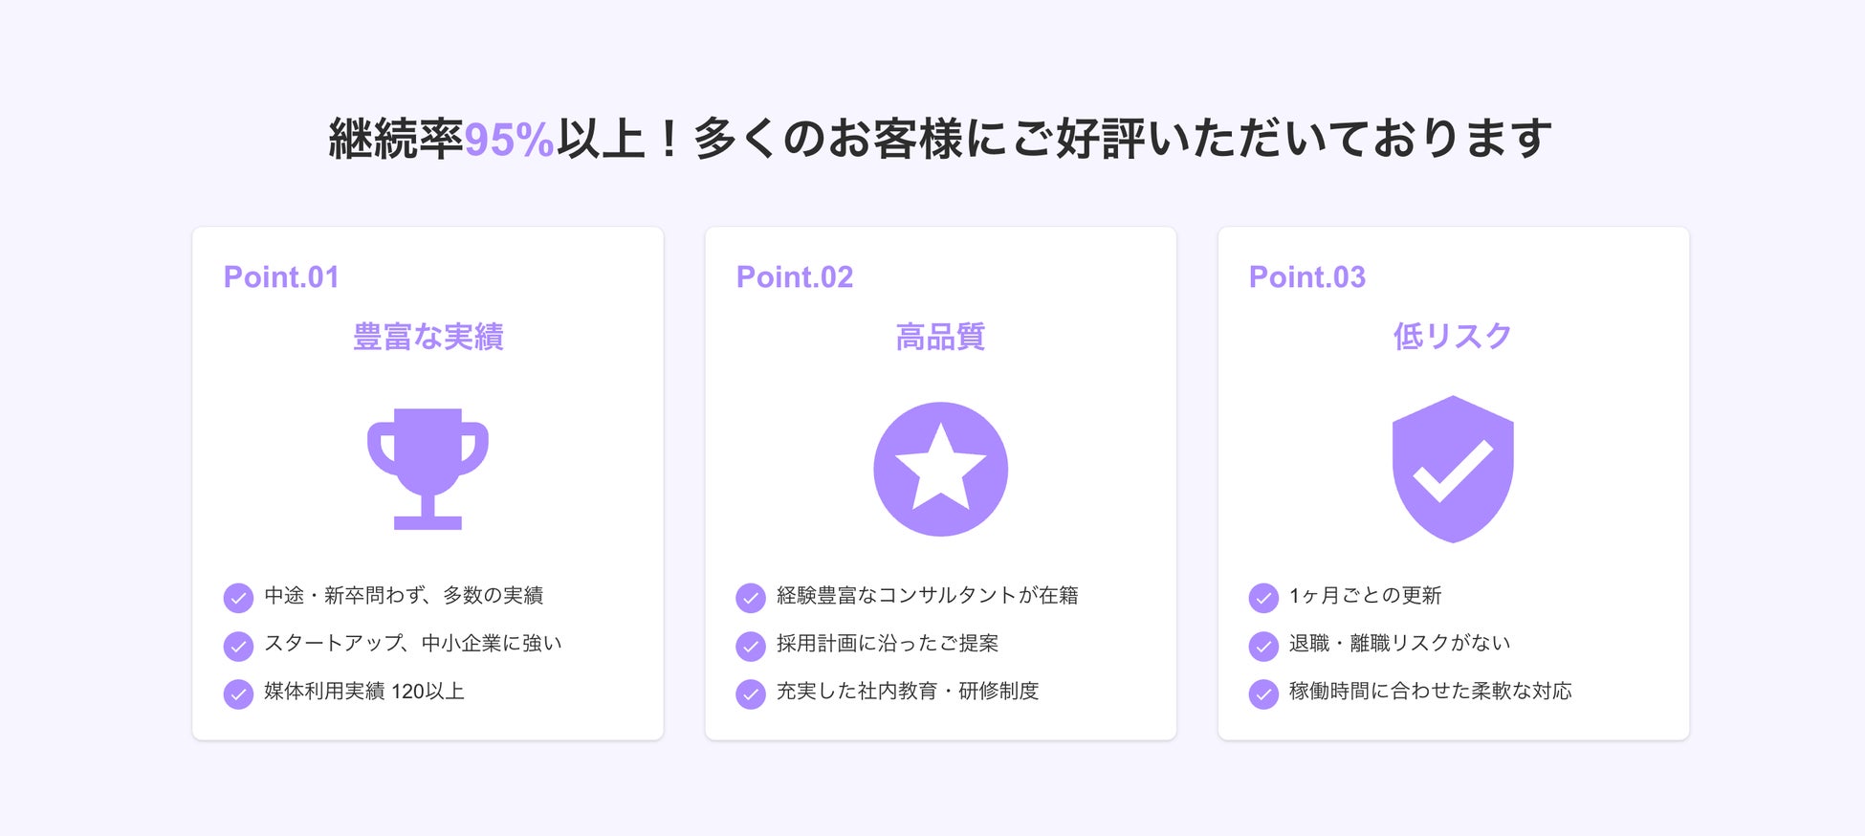
Task: Click check icon beside 採用計画に沿ったご提案
Action: point(751,646)
